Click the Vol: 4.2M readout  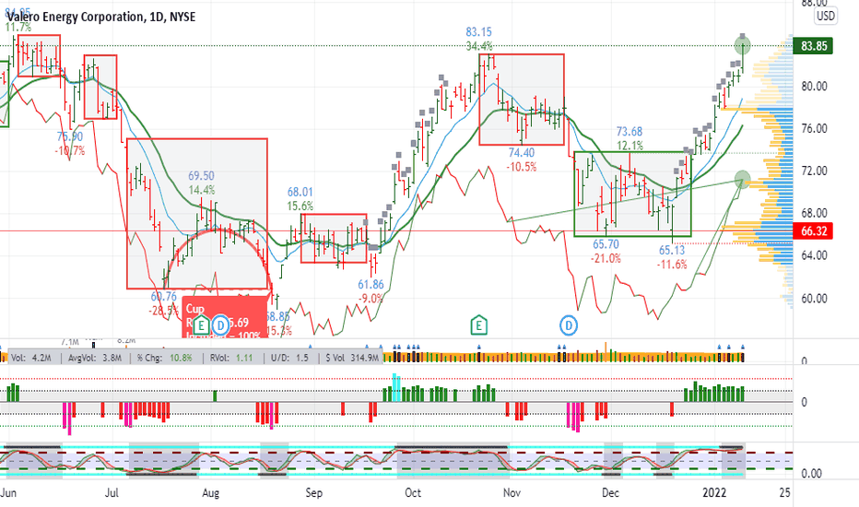30,358
